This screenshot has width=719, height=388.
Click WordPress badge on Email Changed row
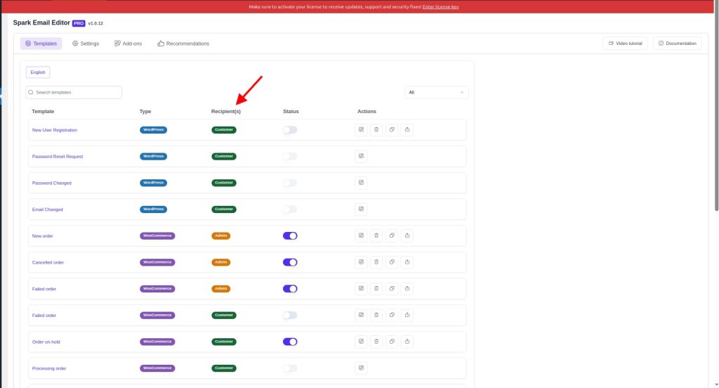coord(153,209)
